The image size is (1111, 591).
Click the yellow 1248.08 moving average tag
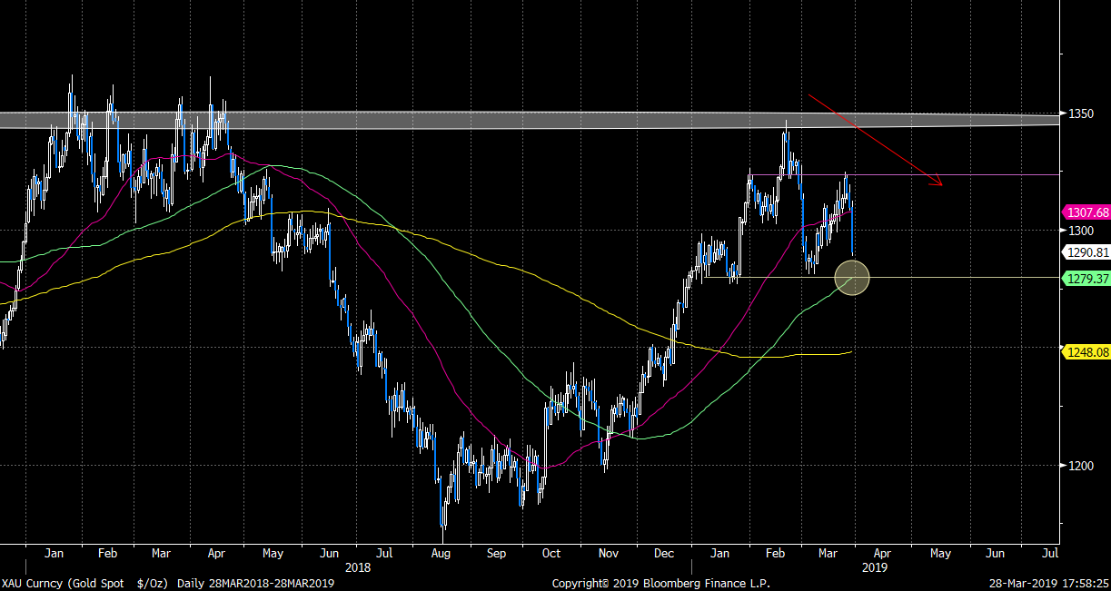(1086, 351)
